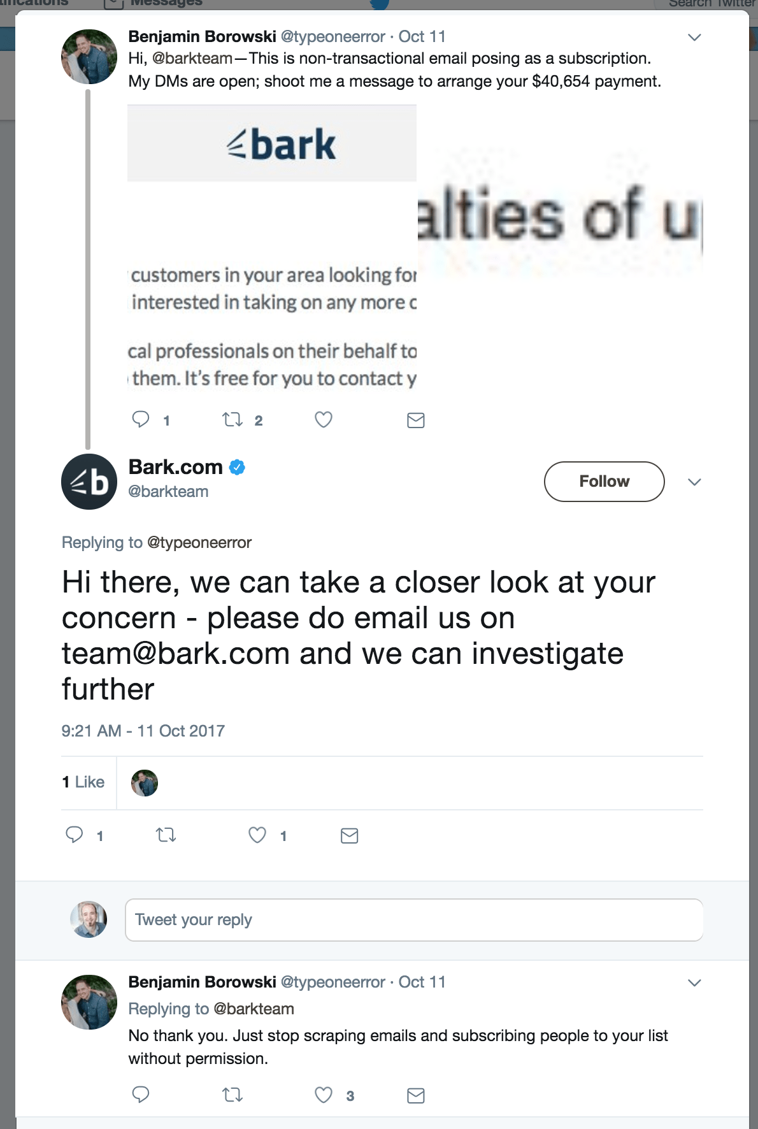Share Bark.com's tweet via message envelope icon
The image size is (758, 1129).
[350, 835]
